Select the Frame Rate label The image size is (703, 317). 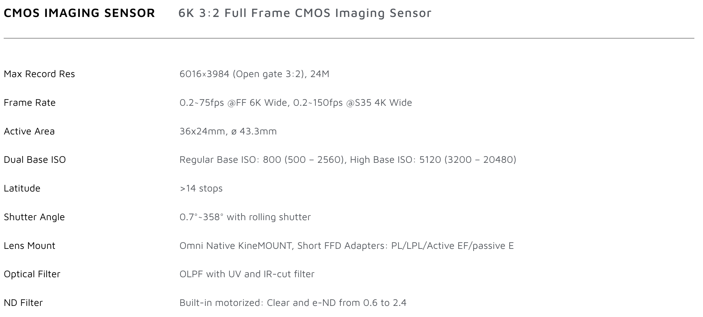[x=30, y=103]
